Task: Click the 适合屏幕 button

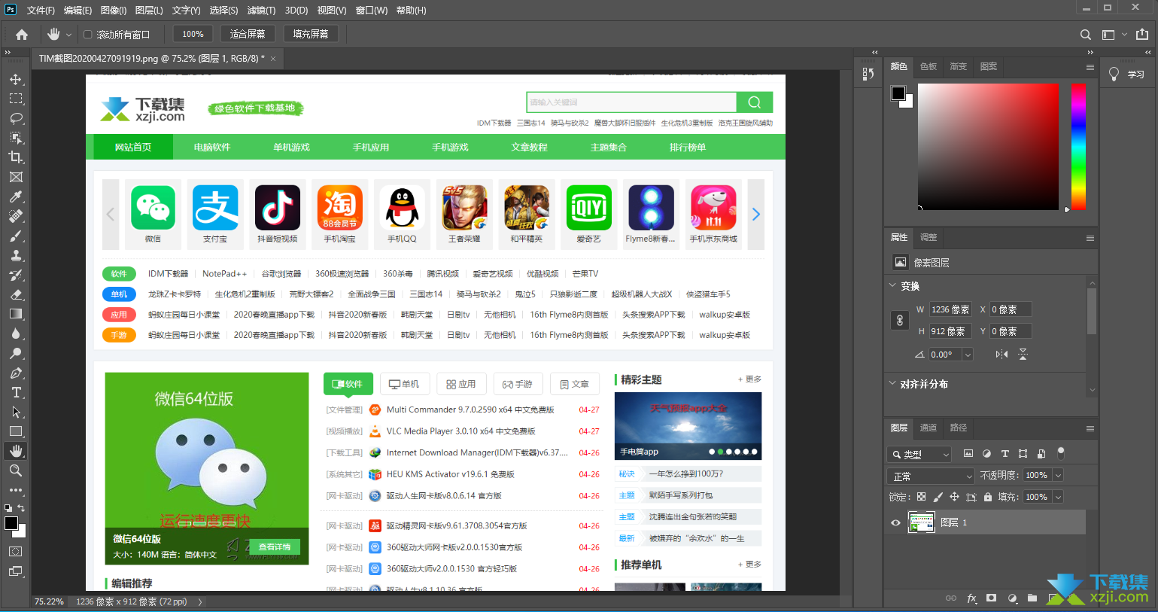Action: click(x=248, y=34)
